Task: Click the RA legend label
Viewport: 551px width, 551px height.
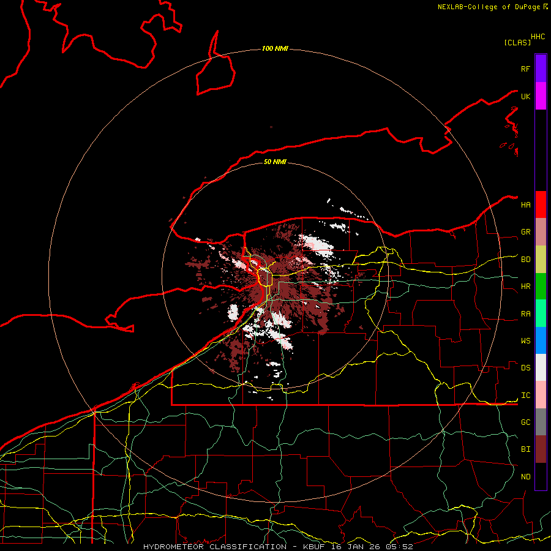Action: (x=525, y=314)
